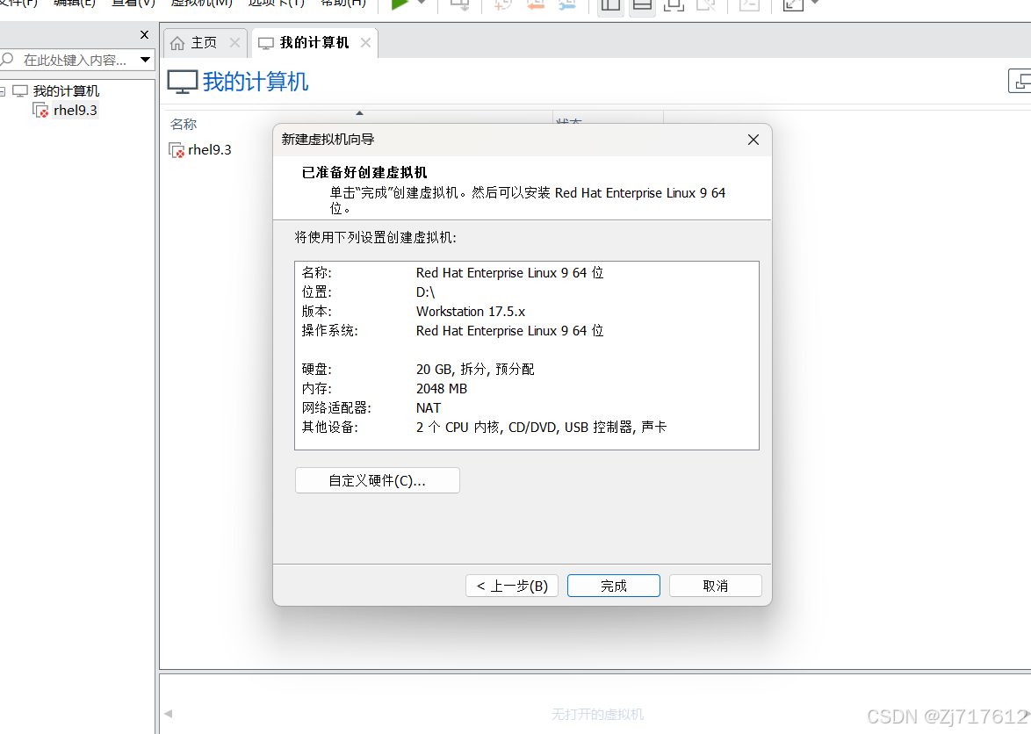Cancel the wizard with 取消
Viewport: 1031px width, 734px height.
tap(716, 586)
